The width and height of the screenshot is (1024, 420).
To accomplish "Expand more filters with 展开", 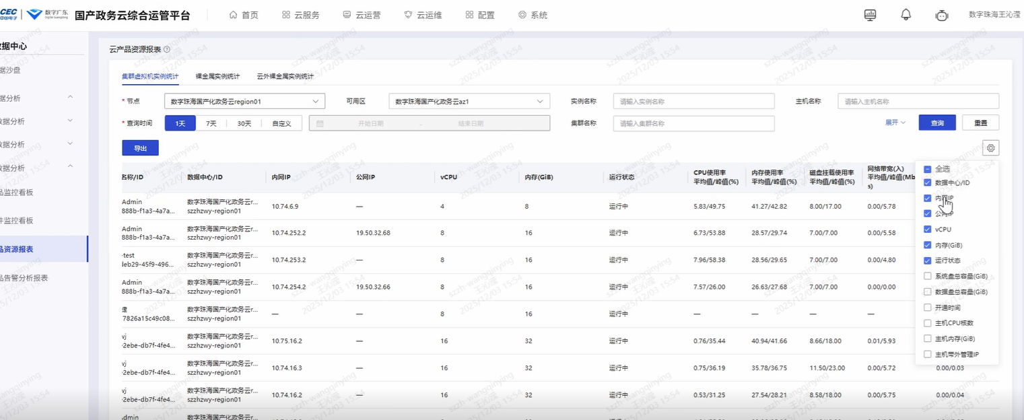I will click(895, 123).
